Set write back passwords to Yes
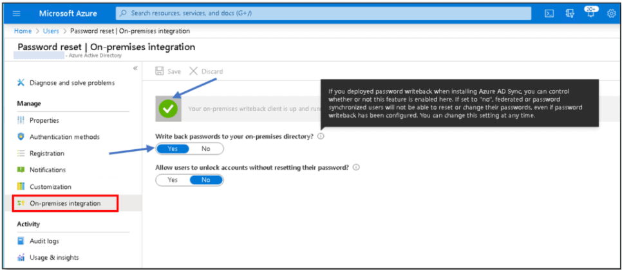The image size is (622, 270). pos(173,149)
